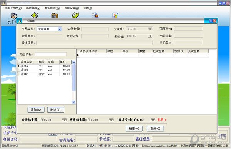Click the 数量 column header
This screenshot has height=149, width=231.
click(146, 51)
